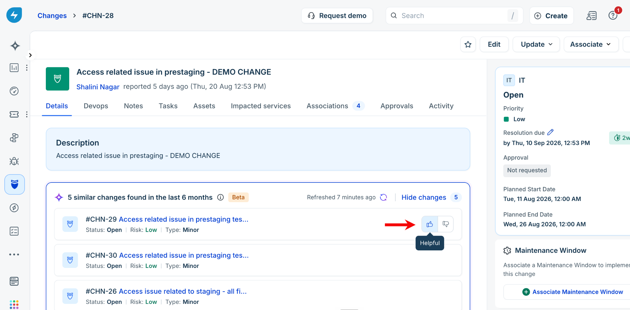
Task: Expand the collapsed sidebar chevron
Action: click(30, 55)
